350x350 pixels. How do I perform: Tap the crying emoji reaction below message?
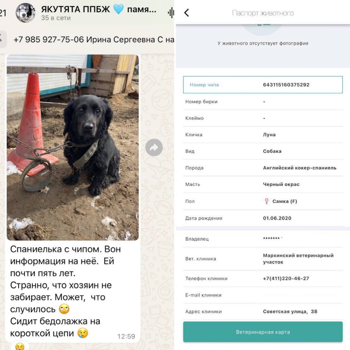[x=20, y=346]
